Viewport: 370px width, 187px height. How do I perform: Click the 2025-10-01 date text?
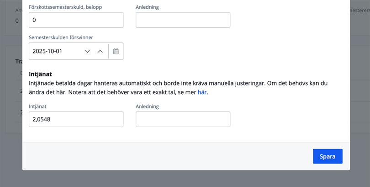tap(48, 51)
